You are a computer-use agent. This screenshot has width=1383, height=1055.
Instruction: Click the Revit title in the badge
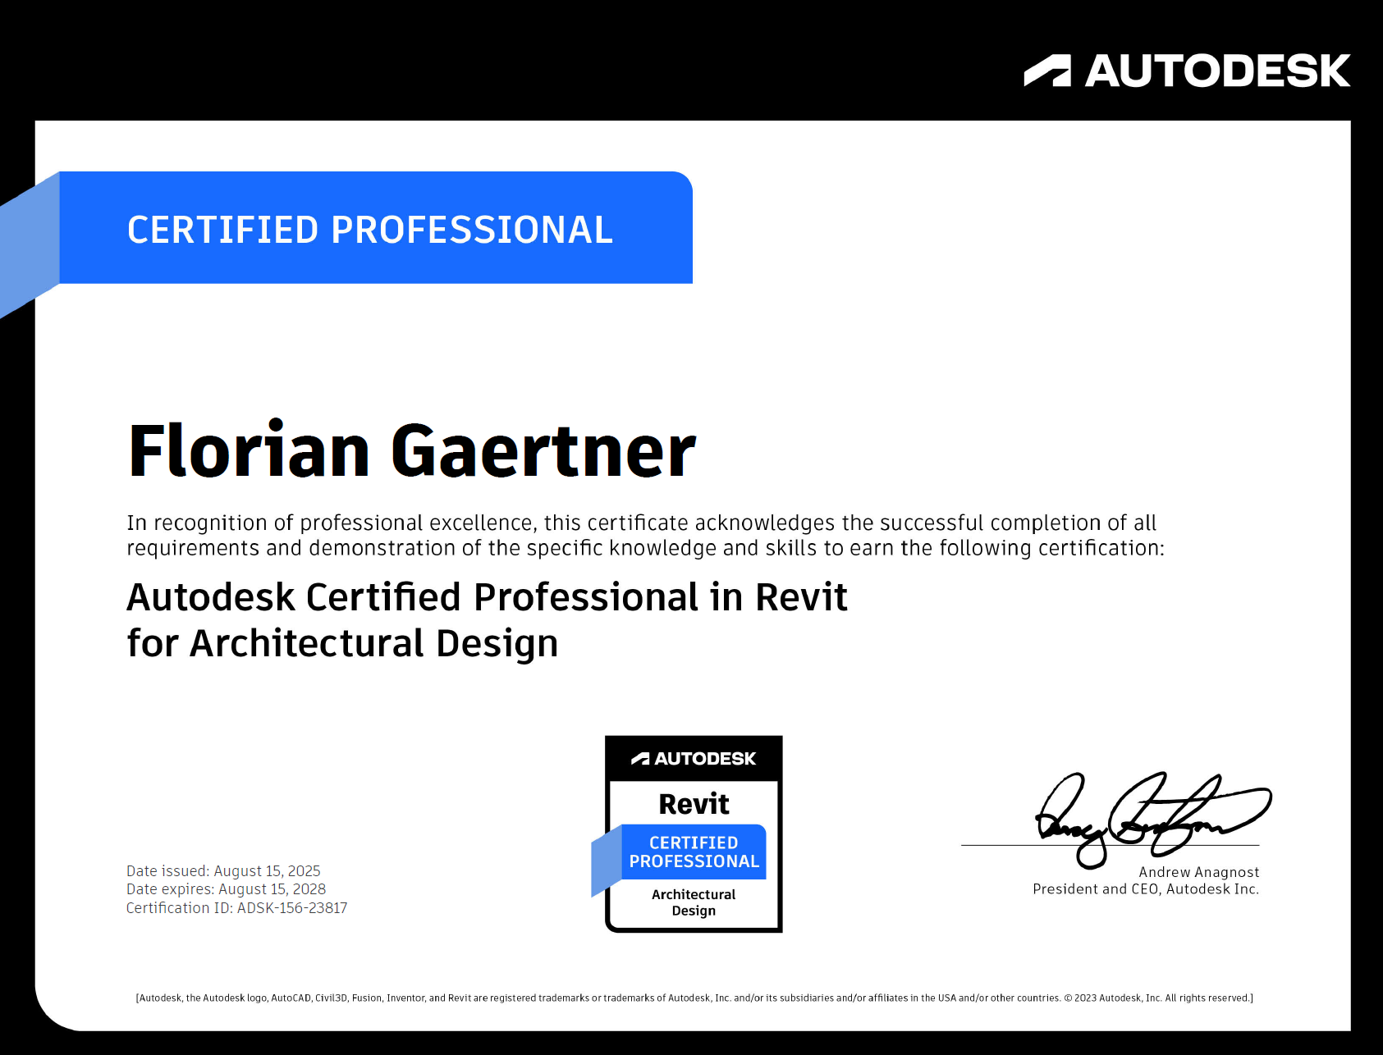click(694, 804)
